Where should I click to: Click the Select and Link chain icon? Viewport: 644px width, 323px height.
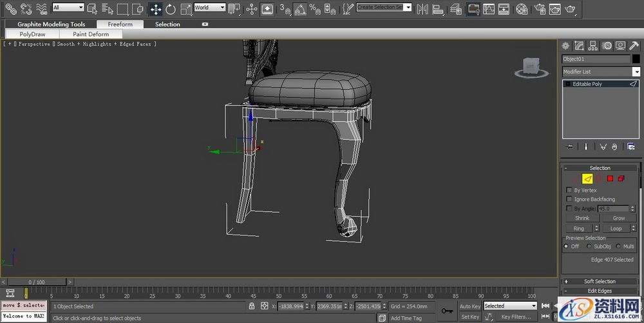(11, 8)
